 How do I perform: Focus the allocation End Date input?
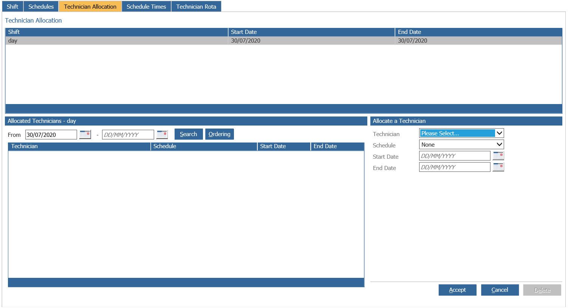pyautogui.click(x=455, y=167)
